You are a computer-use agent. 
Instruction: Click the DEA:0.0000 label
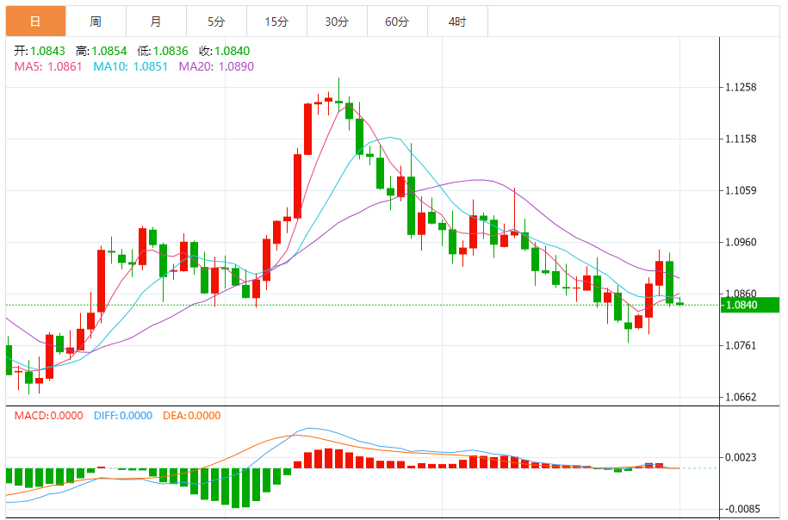click(192, 416)
